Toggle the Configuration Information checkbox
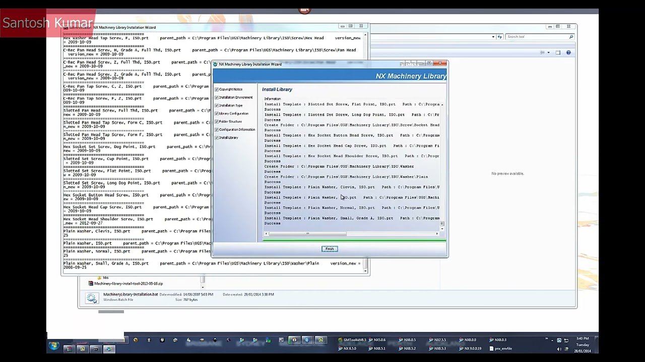Viewport: 645px width, 362px height. pyautogui.click(x=217, y=130)
